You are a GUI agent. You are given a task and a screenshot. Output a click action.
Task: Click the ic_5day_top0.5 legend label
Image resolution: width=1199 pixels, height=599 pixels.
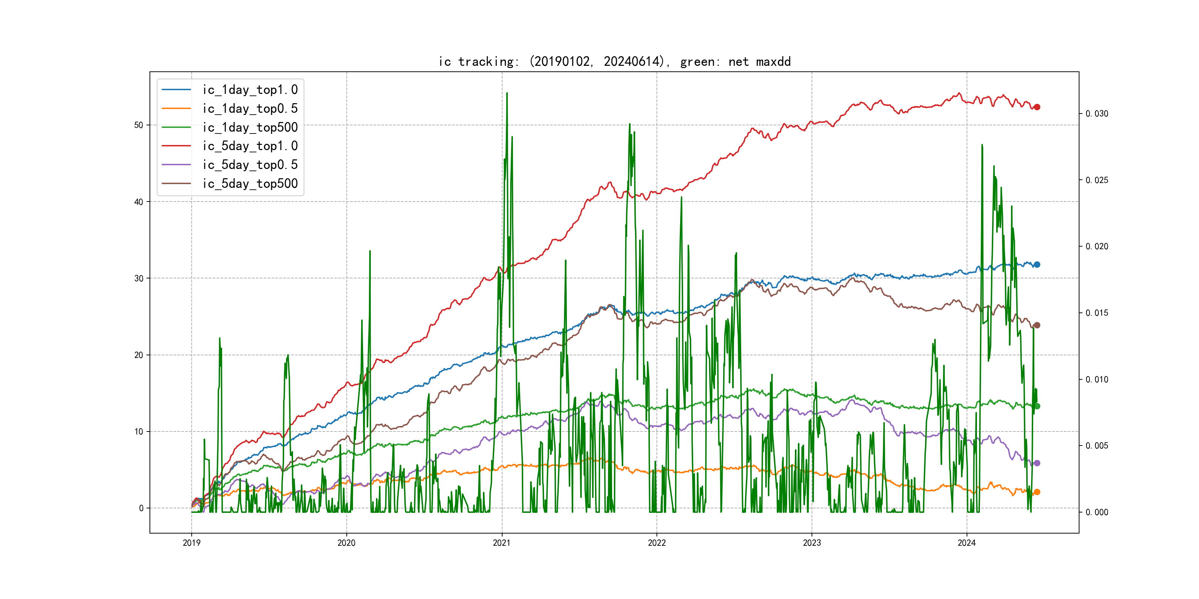(250, 165)
